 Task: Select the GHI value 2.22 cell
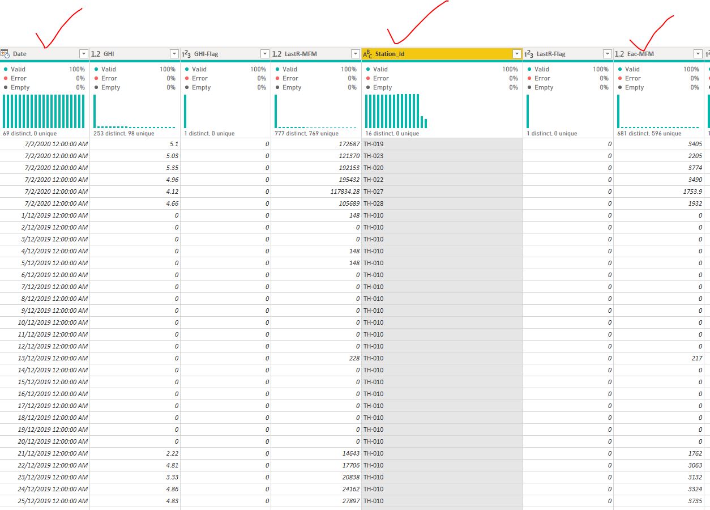tap(135, 453)
